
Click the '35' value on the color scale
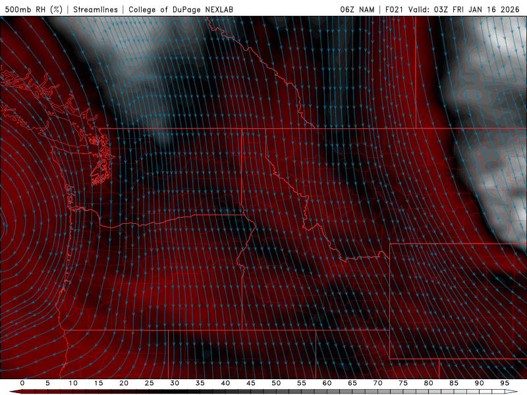click(x=200, y=383)
